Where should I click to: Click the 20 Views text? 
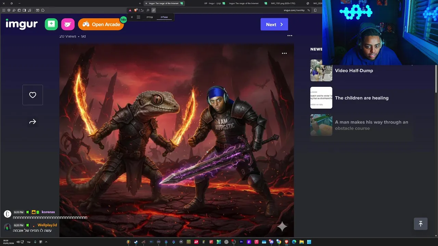pyautogui.click(x=68, y=36)
